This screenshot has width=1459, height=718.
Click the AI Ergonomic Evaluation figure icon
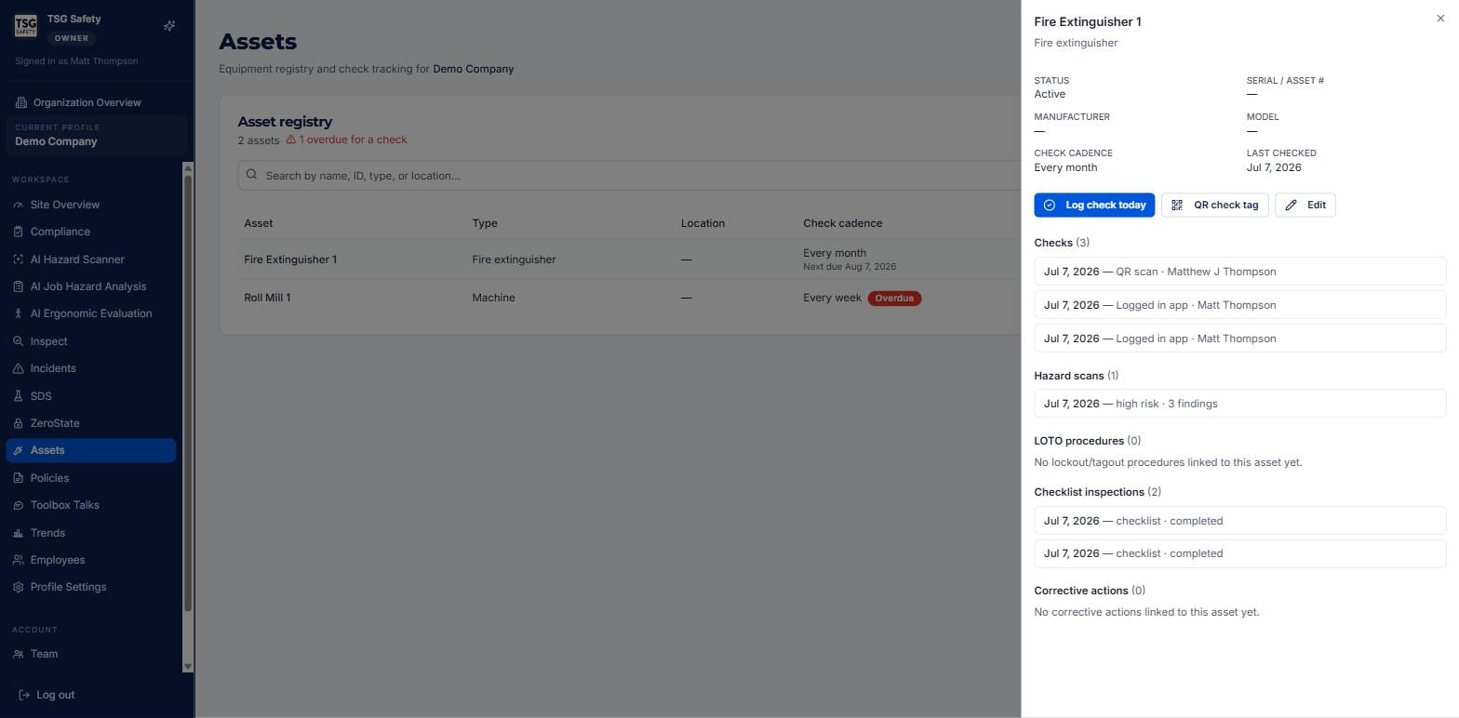[18, 313]
